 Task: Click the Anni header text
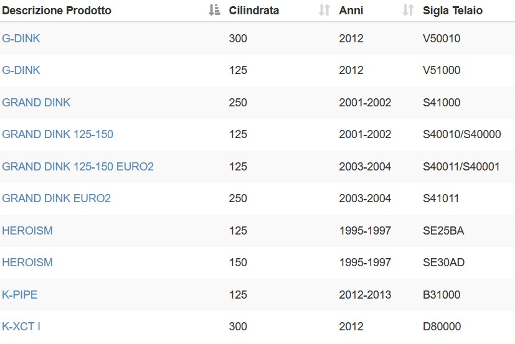(x=351, y=11)
